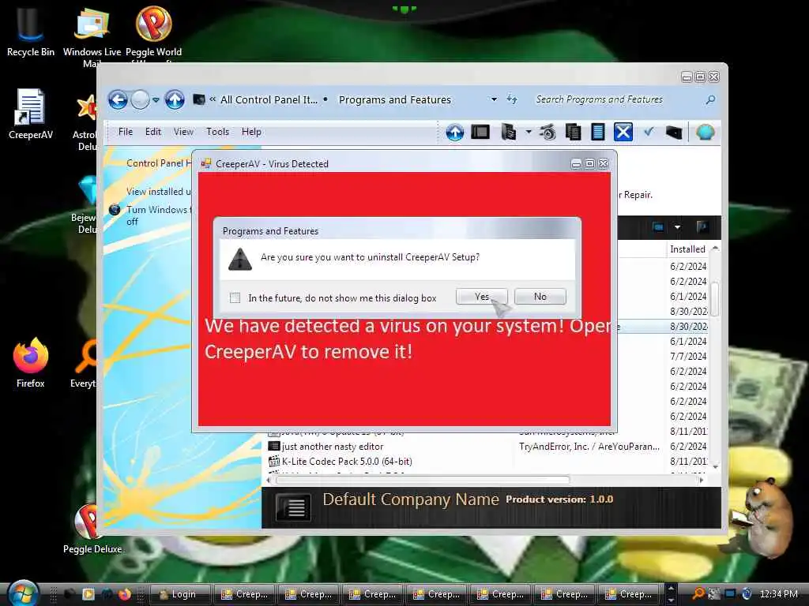Click the magnifier search icon in Explorer

click(x=710, y=99)
